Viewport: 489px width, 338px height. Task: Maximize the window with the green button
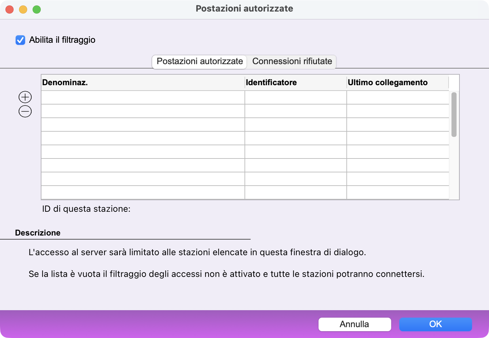tap(37, 10)
